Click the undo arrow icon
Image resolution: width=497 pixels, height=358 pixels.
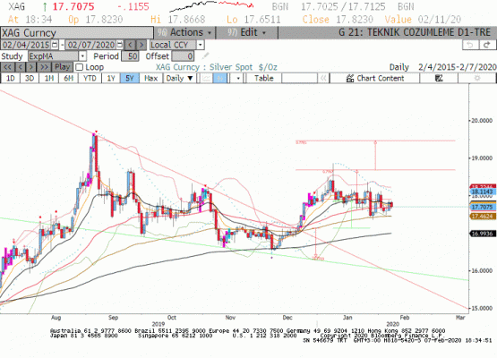pyautogui.click(x=470, y=45)
